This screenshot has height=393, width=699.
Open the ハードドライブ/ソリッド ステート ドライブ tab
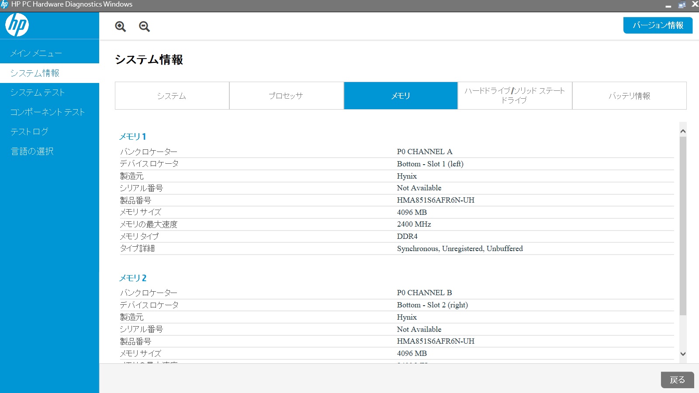(515, 96)
